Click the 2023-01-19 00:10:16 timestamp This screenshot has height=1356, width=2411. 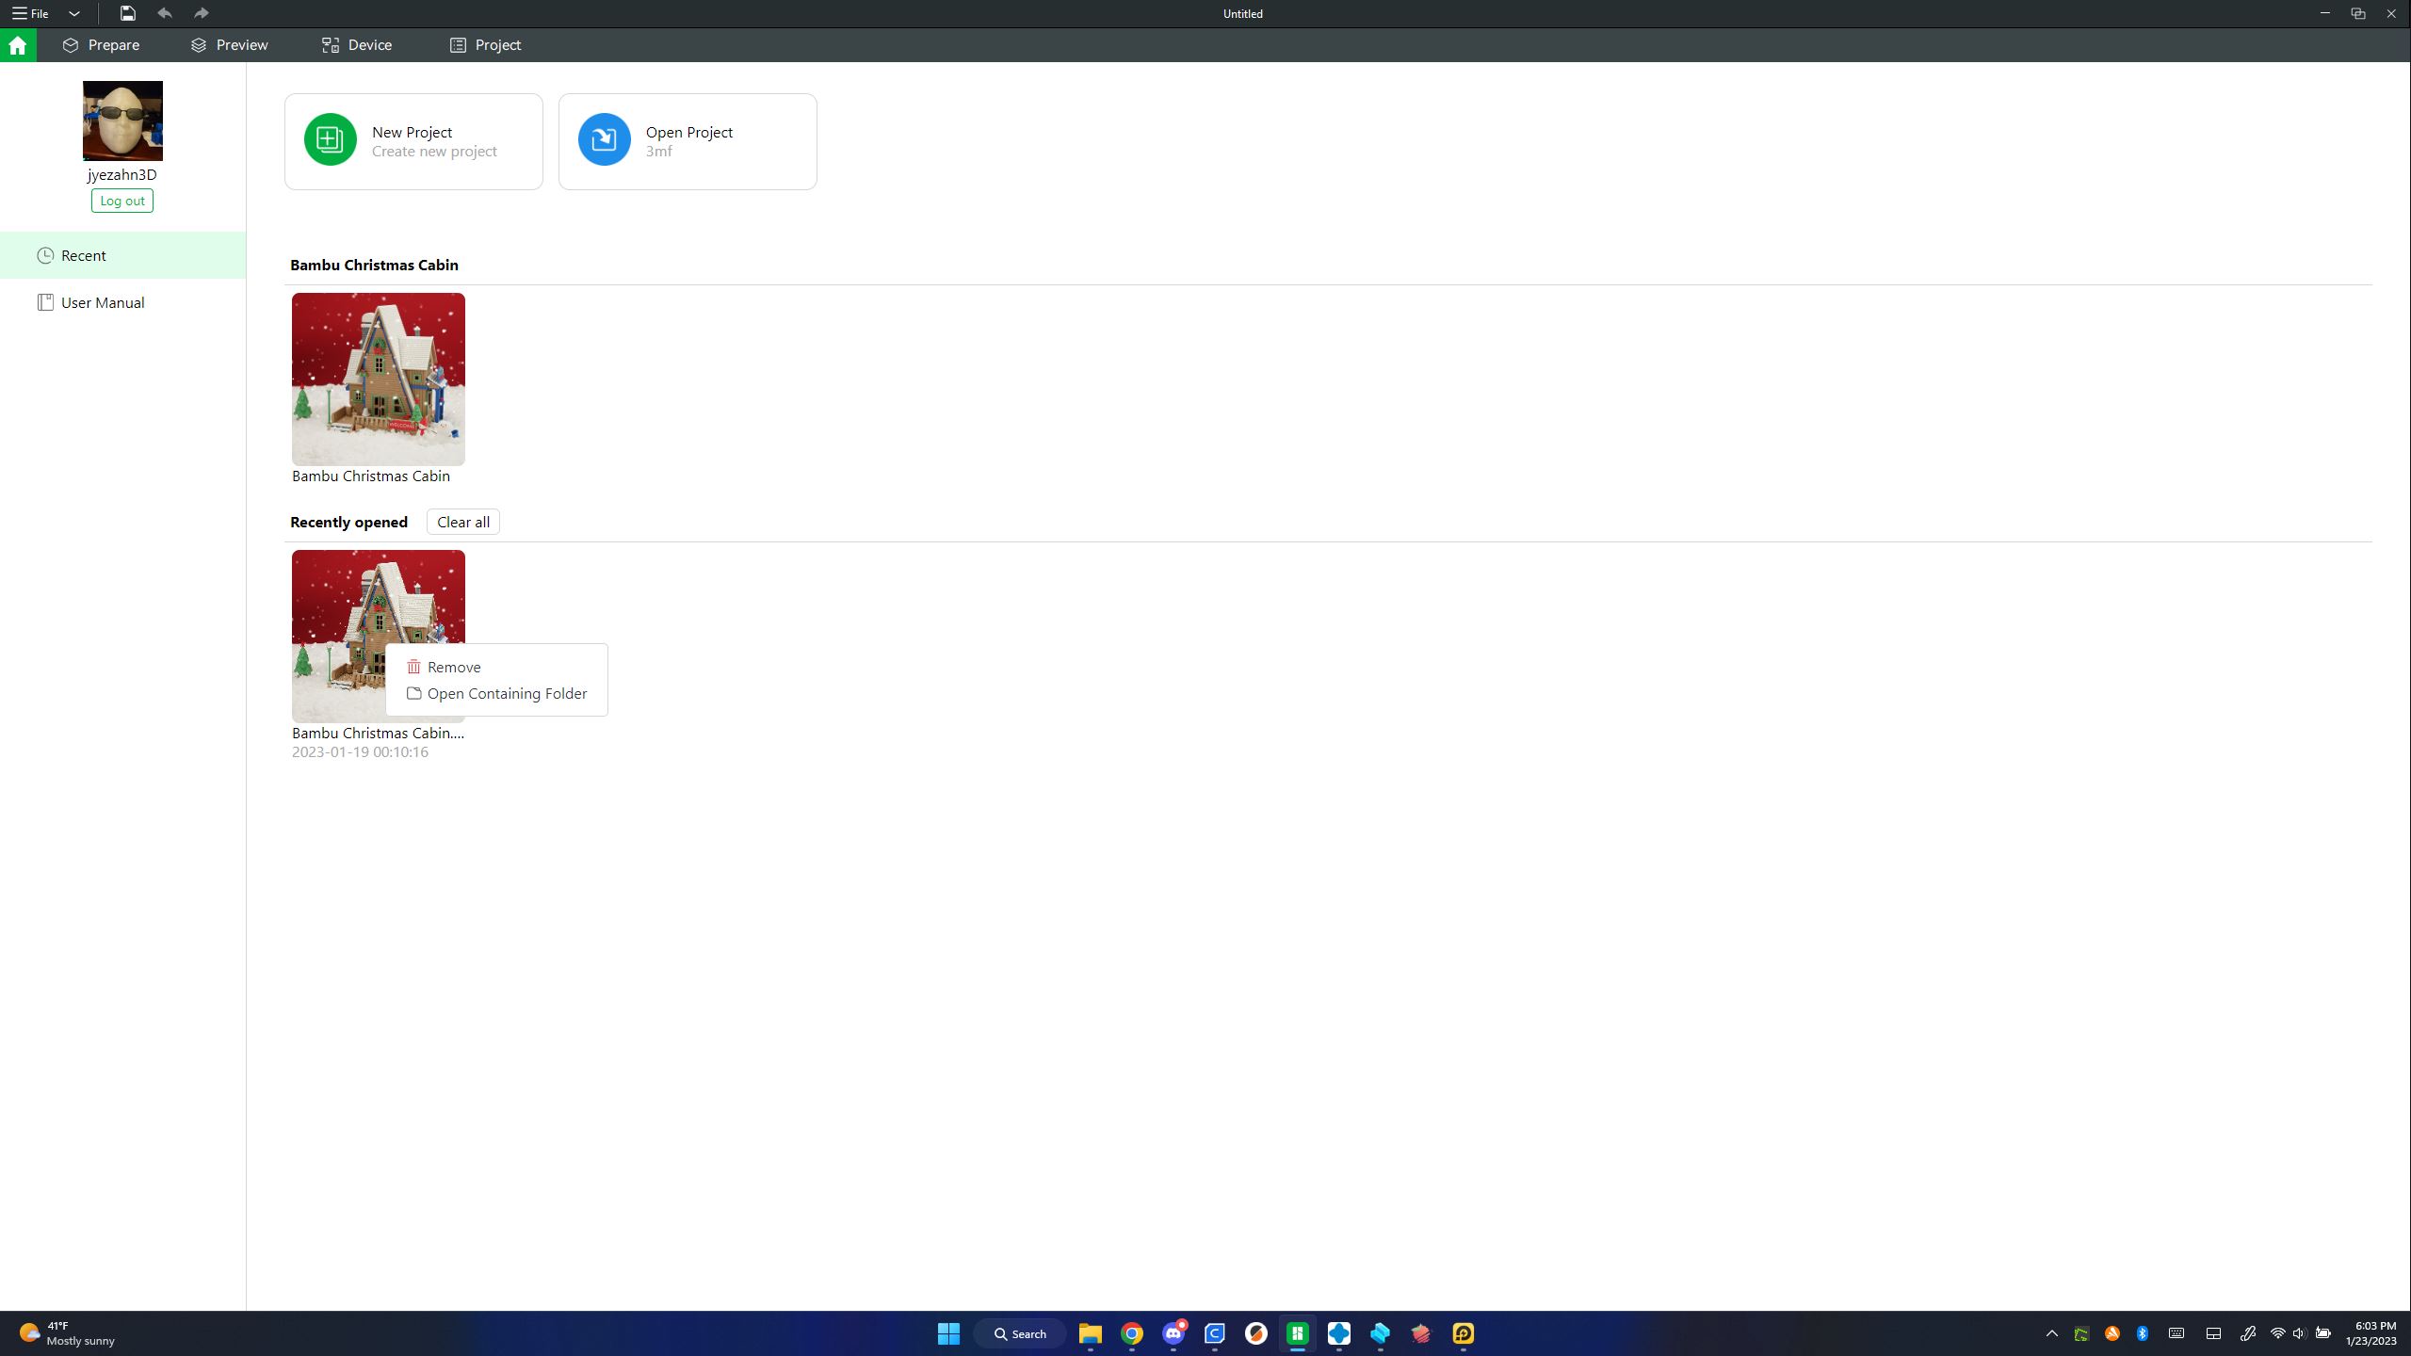coord(360,752)
